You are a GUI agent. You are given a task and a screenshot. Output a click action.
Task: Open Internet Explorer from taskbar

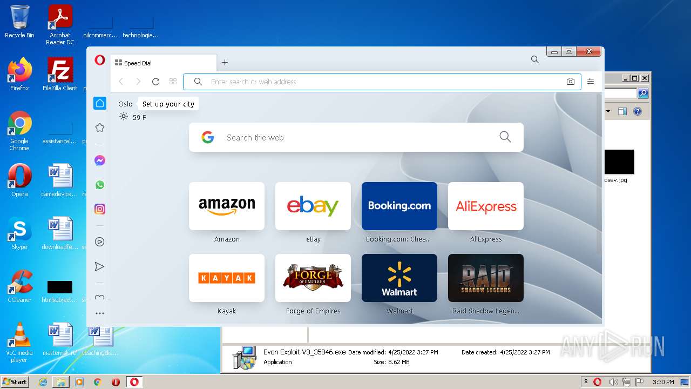point(43,381)
